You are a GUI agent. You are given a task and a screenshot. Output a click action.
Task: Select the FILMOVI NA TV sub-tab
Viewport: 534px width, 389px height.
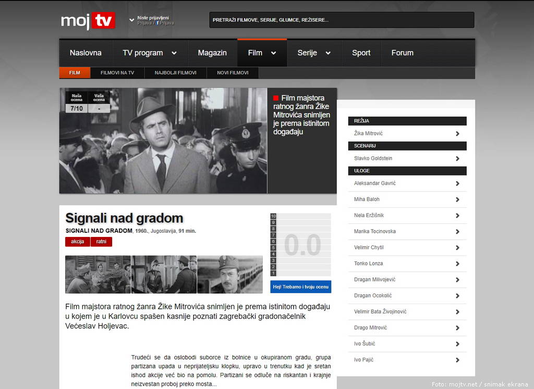pos(117,73)
